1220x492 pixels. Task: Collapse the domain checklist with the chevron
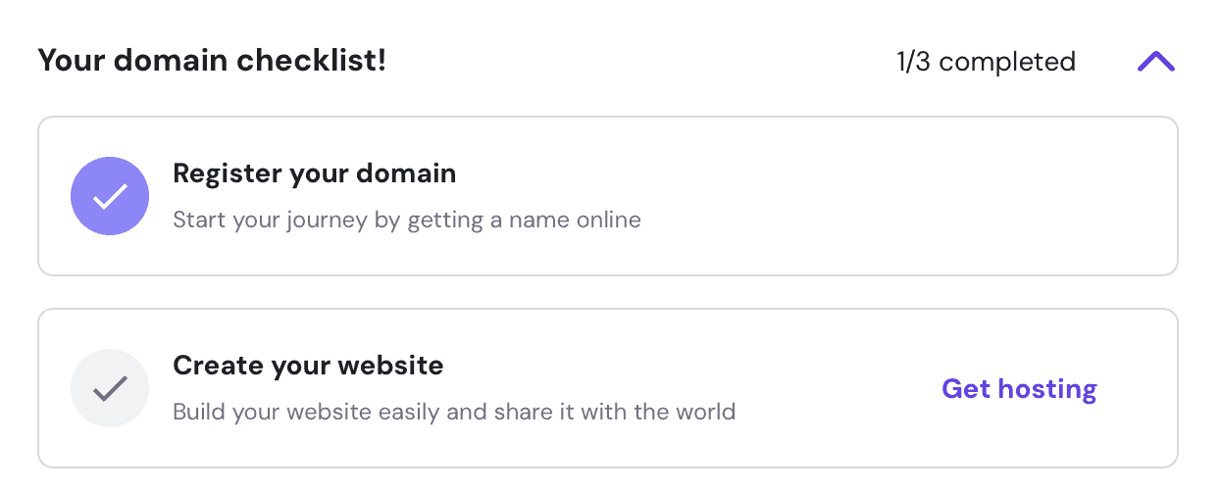pos(1155,62)
